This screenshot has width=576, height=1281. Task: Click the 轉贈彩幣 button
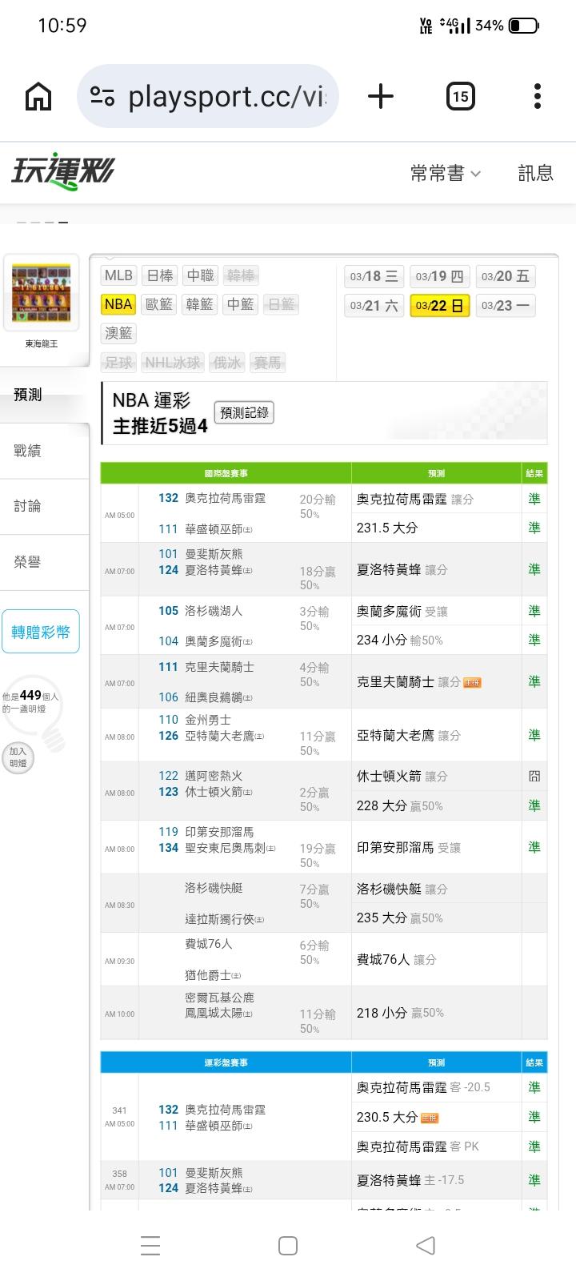point(41,632)
